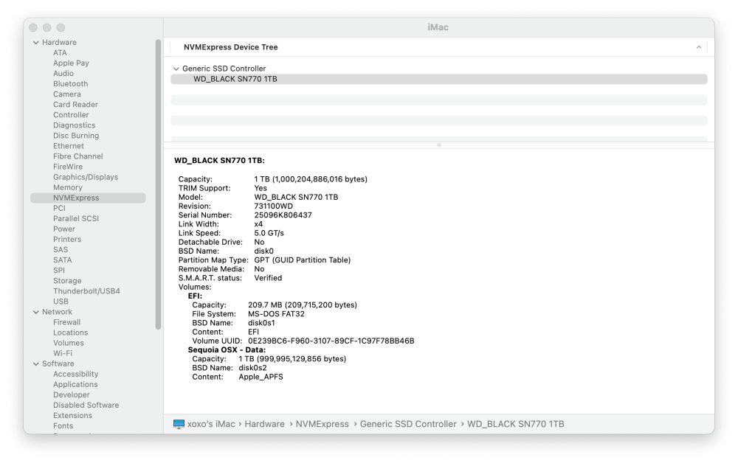Collapse the Network section in sidebar
The width and height of the screenshot is (738, 463).
pyautogui.click(x=35, y=312)
